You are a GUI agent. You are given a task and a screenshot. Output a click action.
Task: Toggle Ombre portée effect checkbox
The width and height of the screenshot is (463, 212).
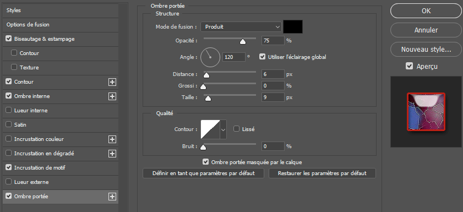9,196
